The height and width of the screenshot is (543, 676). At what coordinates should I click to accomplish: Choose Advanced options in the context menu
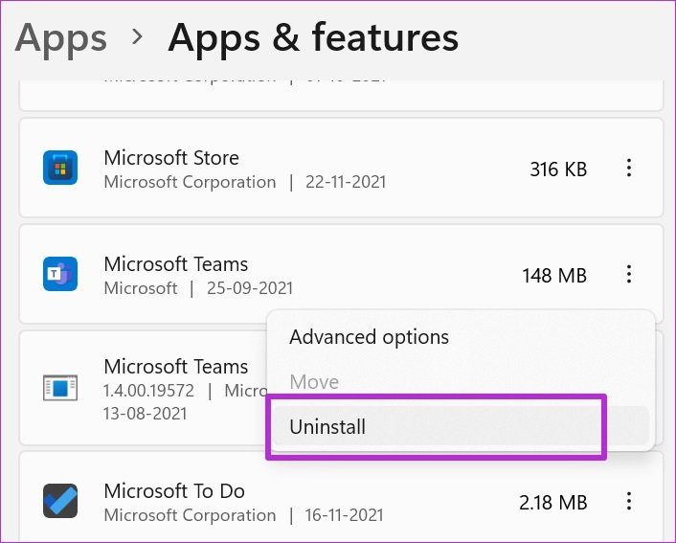pyautogui.click(x=369, y=337)
